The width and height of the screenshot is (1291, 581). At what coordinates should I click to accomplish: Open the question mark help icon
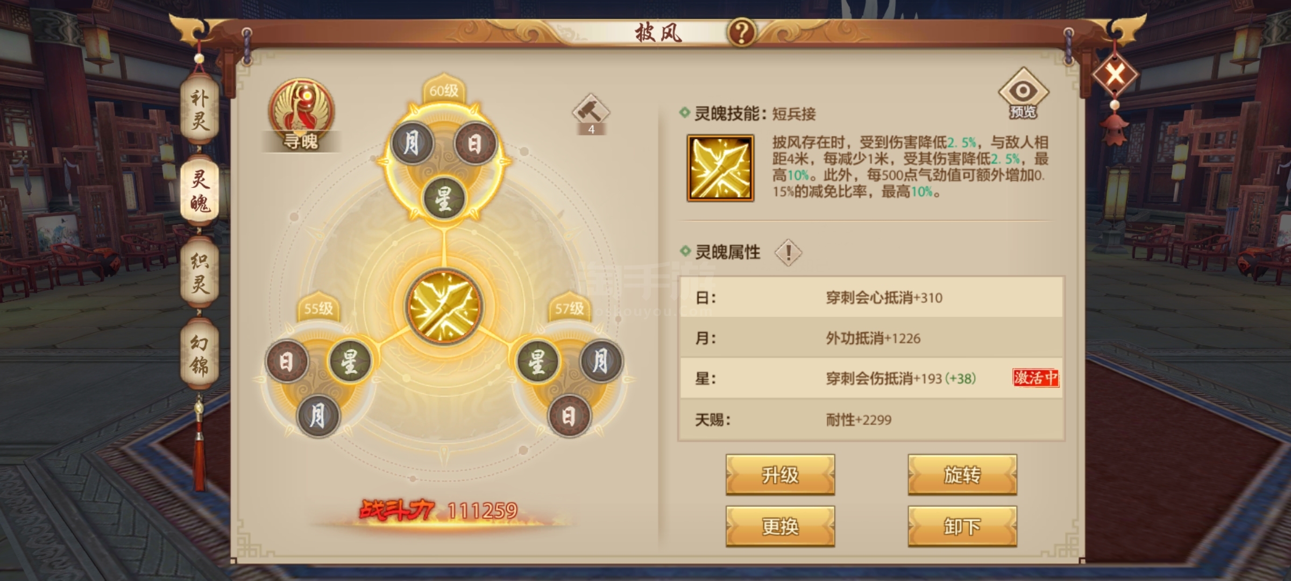click(742, 32)
